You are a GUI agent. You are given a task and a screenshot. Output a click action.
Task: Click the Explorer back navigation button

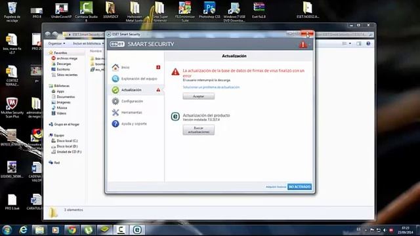[x=48, y=34]
